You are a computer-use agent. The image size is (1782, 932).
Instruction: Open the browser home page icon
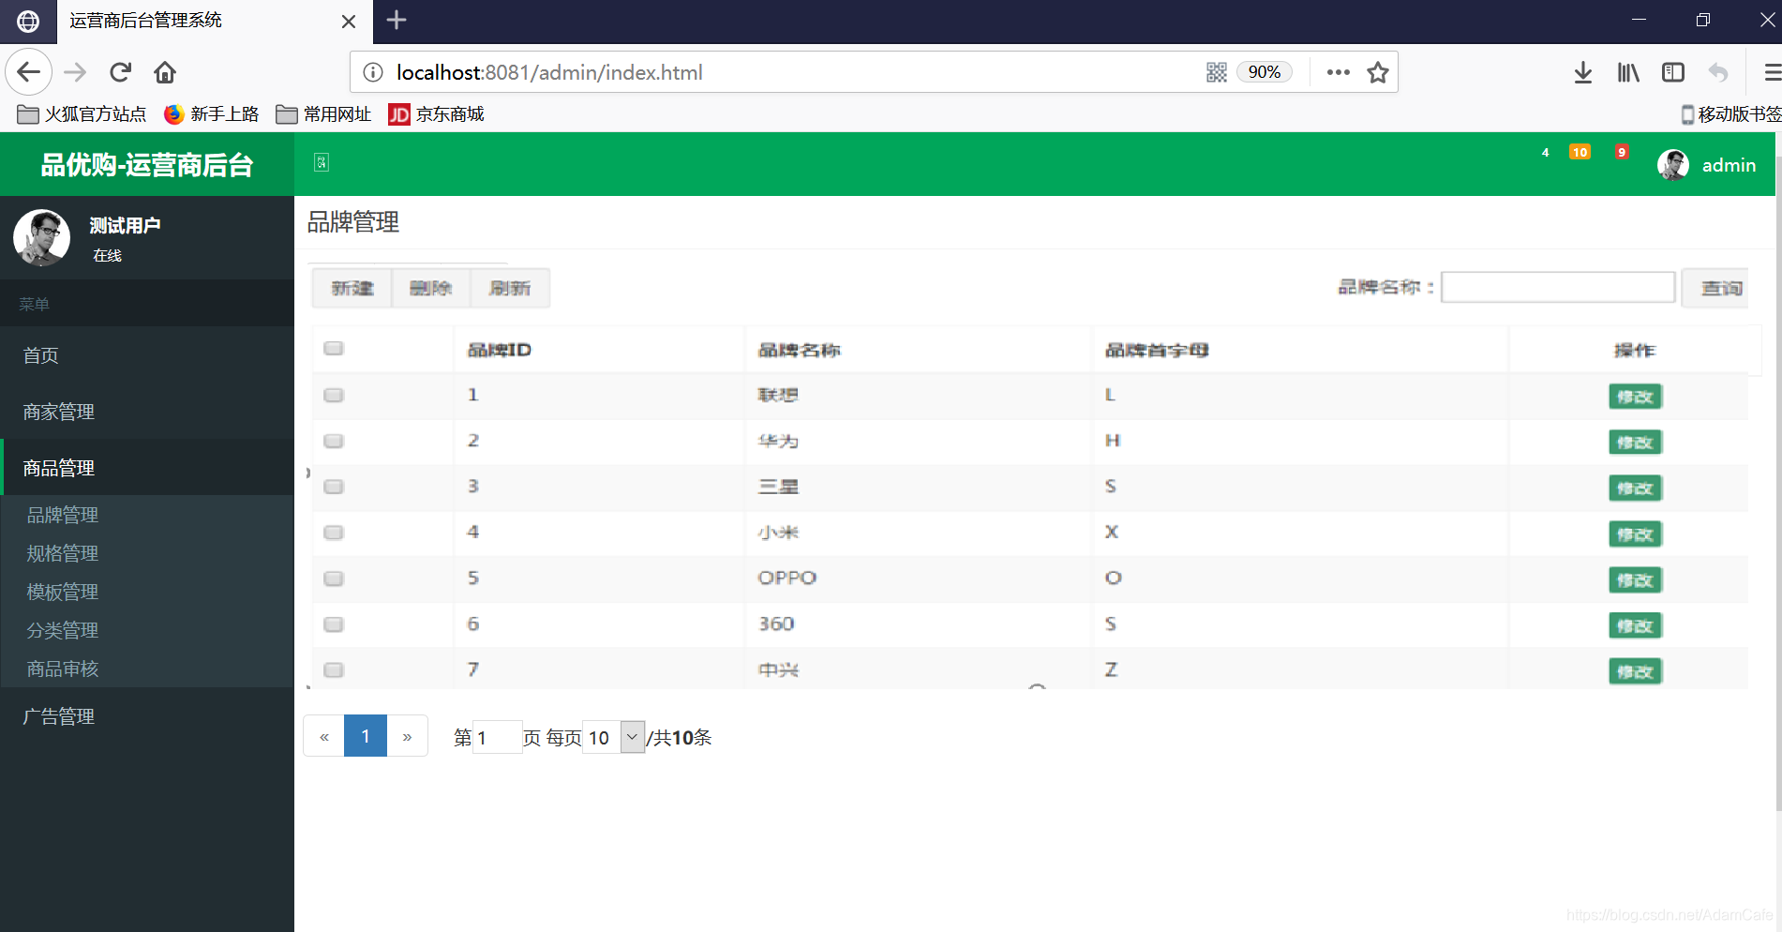coord(165,72)
